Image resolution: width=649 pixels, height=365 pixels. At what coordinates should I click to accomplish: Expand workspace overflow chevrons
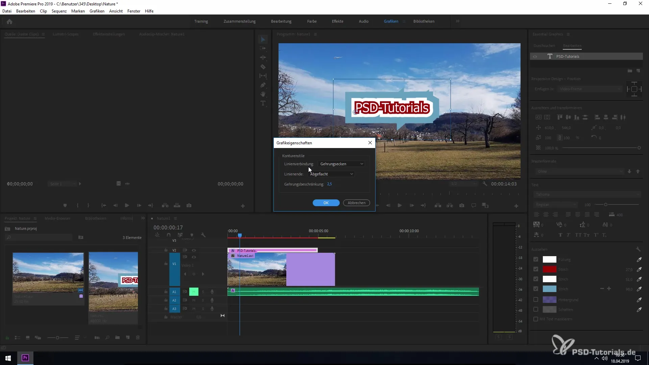click(458, 21)
